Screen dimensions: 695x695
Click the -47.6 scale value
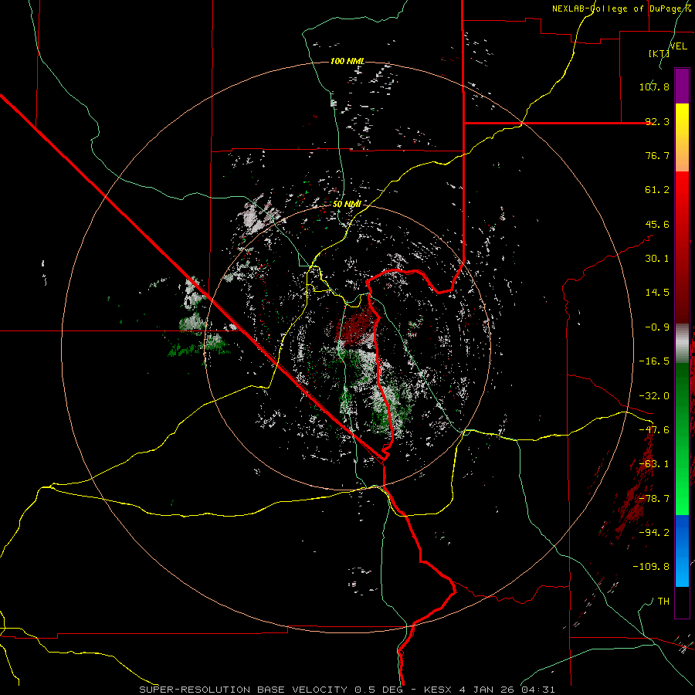point(654,430)
